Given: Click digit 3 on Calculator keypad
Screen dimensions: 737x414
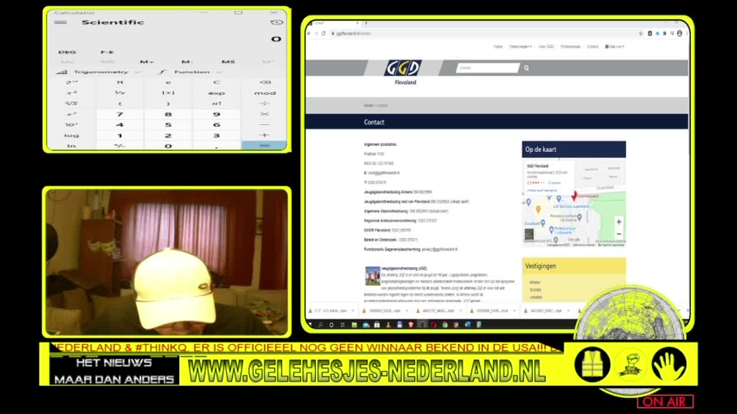Looking at the screenshot, I should (216, 135).
